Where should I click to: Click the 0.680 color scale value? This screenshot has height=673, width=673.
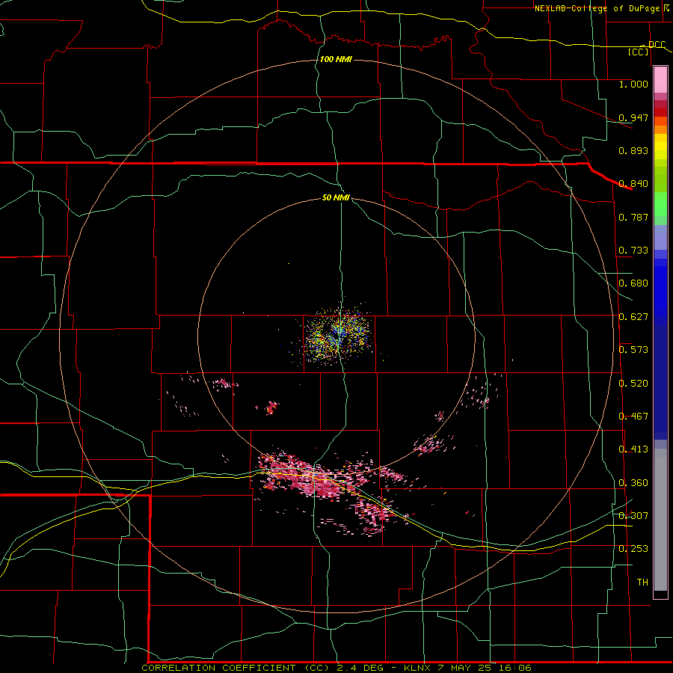click(x=633, y=283)
